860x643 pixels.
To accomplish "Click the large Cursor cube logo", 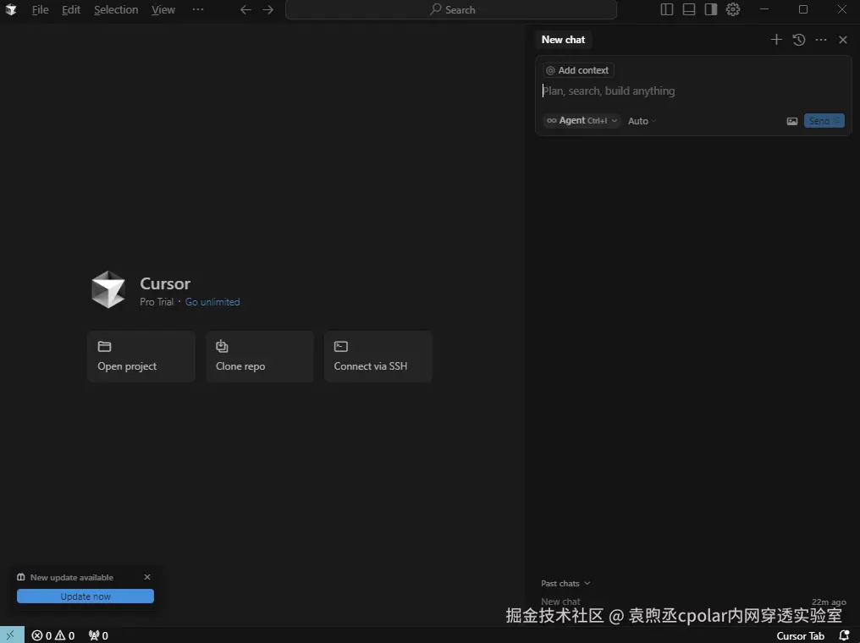I will 108,289.
